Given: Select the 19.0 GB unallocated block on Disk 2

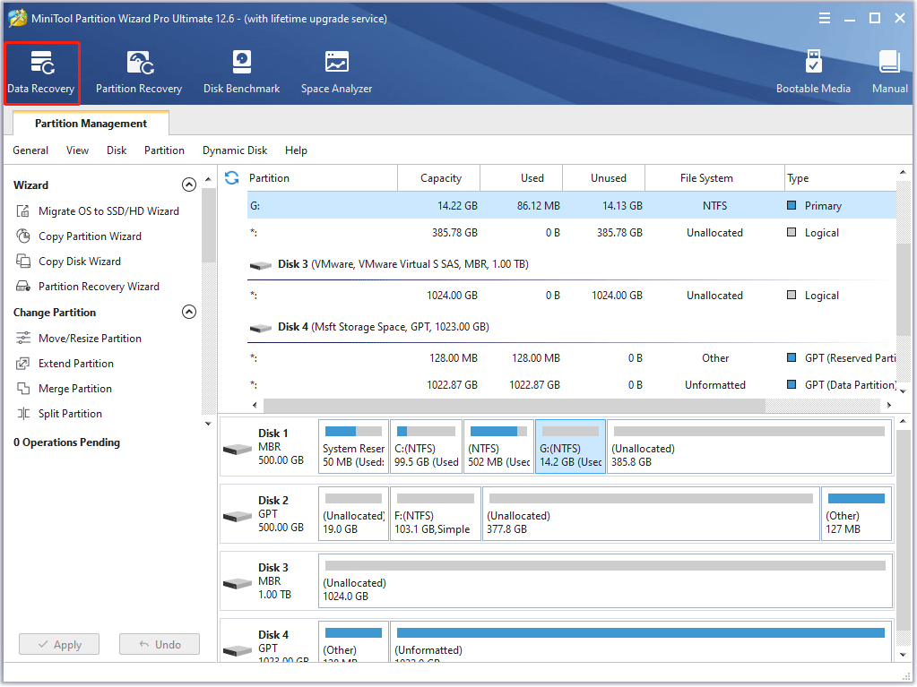Looking at the screenshot, I should pos(353,513).
